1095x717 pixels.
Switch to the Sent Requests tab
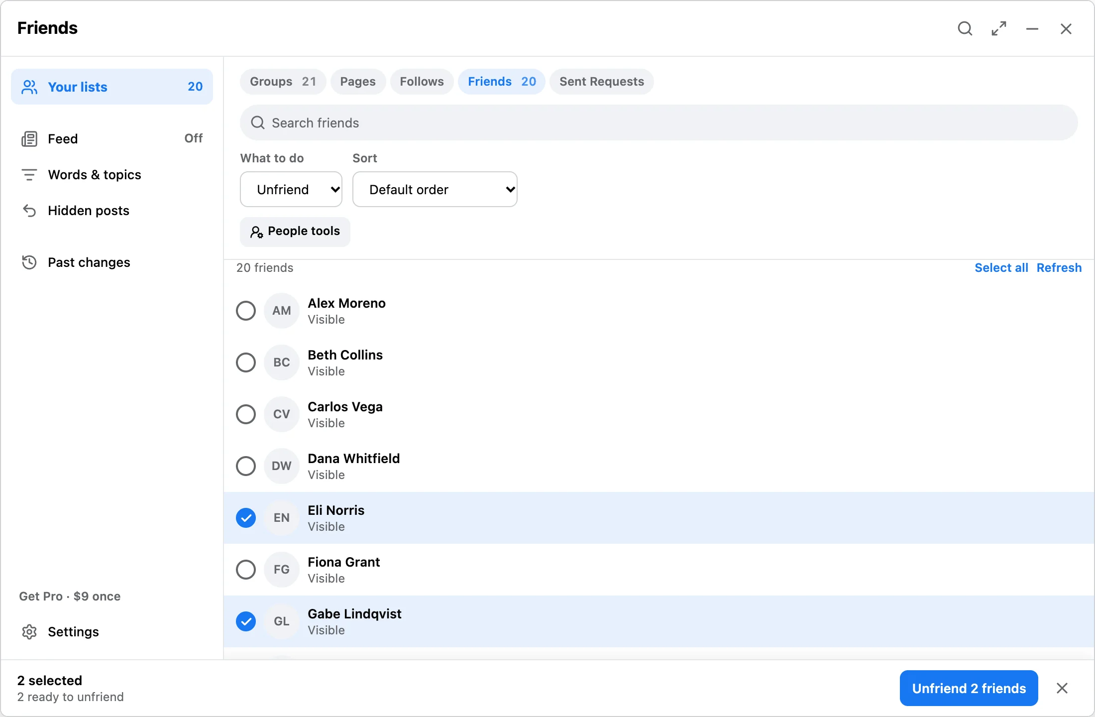(x=602, y=82)
